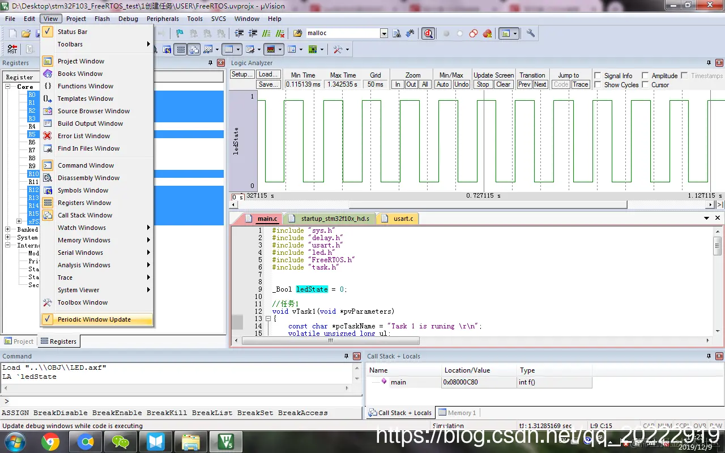Screen dimensions: 725x453
Task: Click the RST reset CPU icon
Action: (12, 49)
